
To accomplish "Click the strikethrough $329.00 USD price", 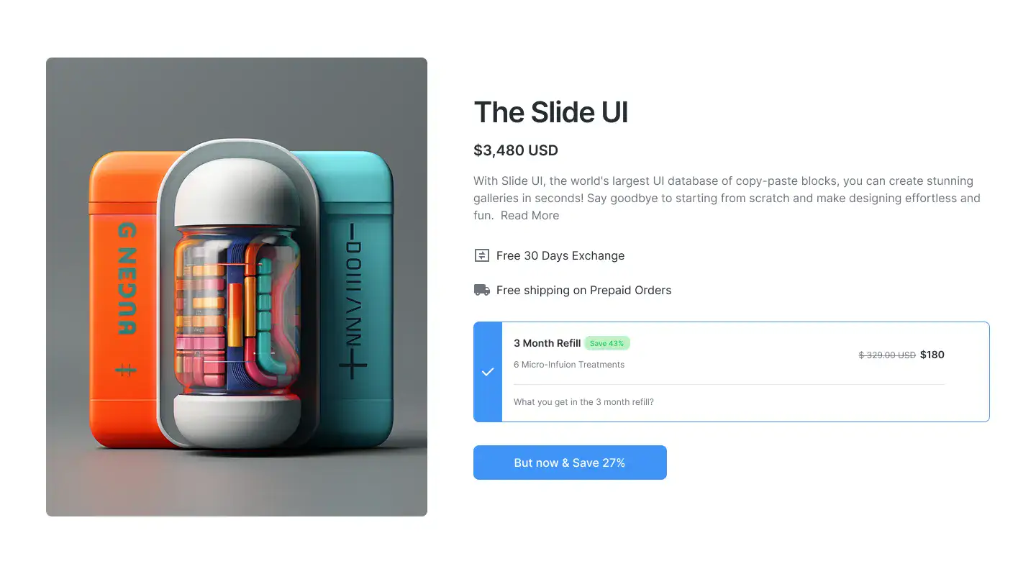I will point(887,355).
